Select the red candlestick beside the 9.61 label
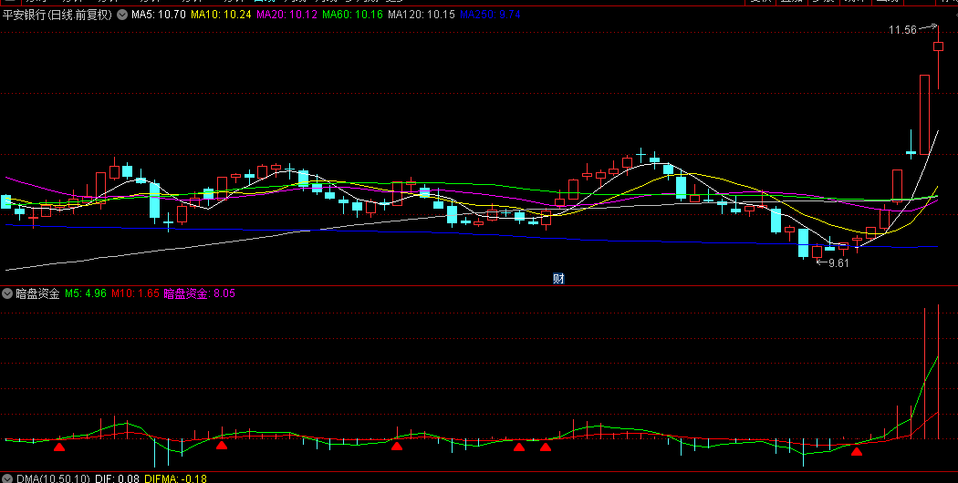958x483 pixels. tap(817, 252)
